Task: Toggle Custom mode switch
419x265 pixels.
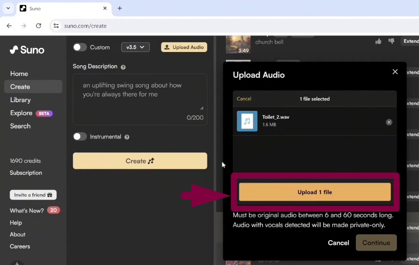Action: pyautogui.click(x=80, y=47)
